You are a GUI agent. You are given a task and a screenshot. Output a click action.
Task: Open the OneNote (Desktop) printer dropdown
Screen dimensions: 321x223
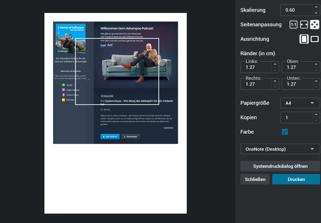click(280, 149)
